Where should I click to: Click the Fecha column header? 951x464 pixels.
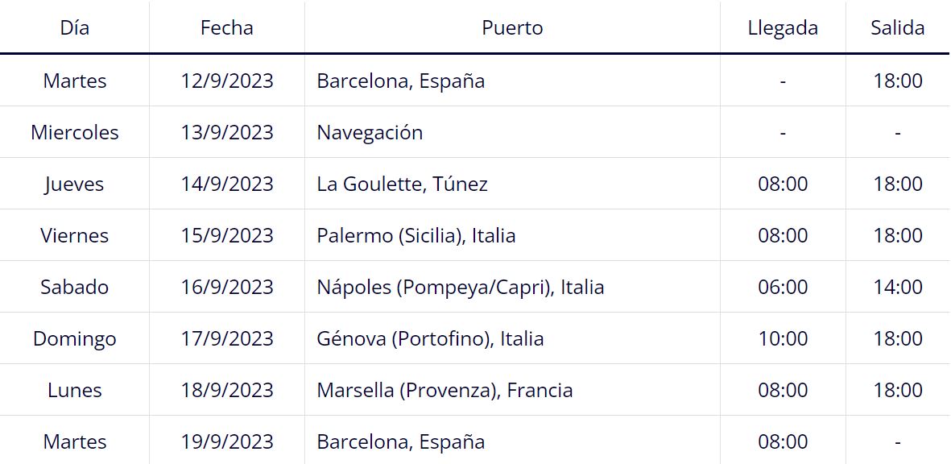click(x=227, y=28)
